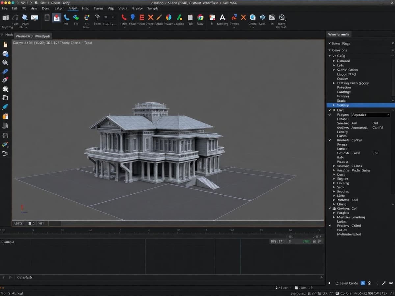Click the red axis gizmo in the viewport
The height and width of the screenshot is (296, 395).
coord(22,209)
